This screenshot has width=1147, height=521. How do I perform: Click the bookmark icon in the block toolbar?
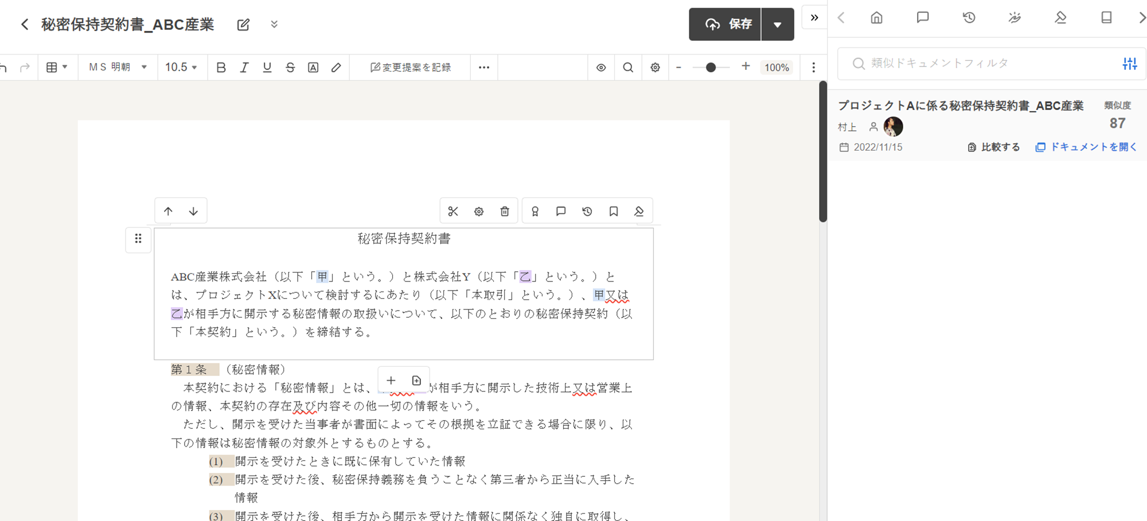click(x=613, y=211)
